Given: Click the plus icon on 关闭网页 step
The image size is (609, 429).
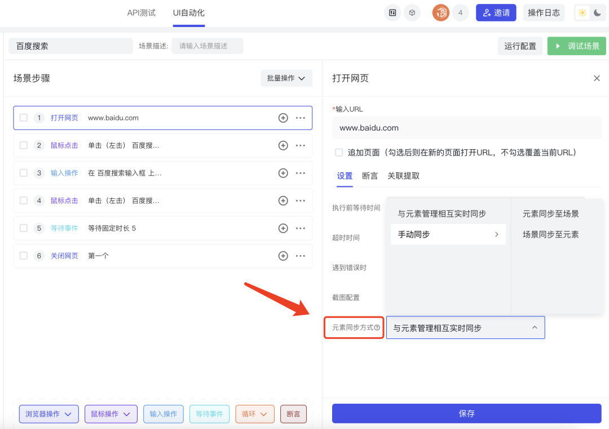Looking at the screenshot, I should coord(283,256).
